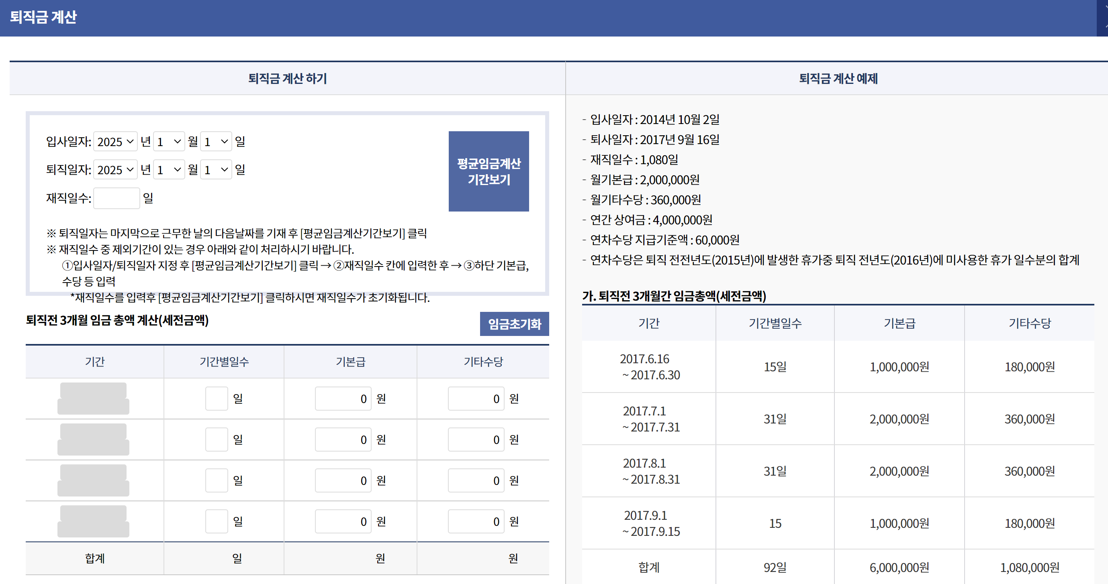Open the 입사일자 month dropdown
Screen dimensions: 1108x584
169,141
